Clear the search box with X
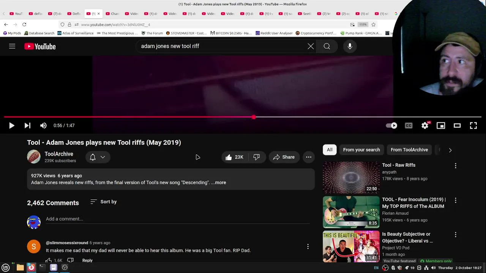486x273 pixels. (311, 46)
